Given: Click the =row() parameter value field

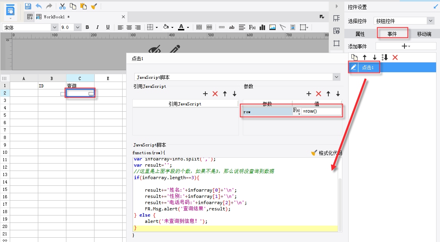Looking at the screenshot, I should pos(321,112).
